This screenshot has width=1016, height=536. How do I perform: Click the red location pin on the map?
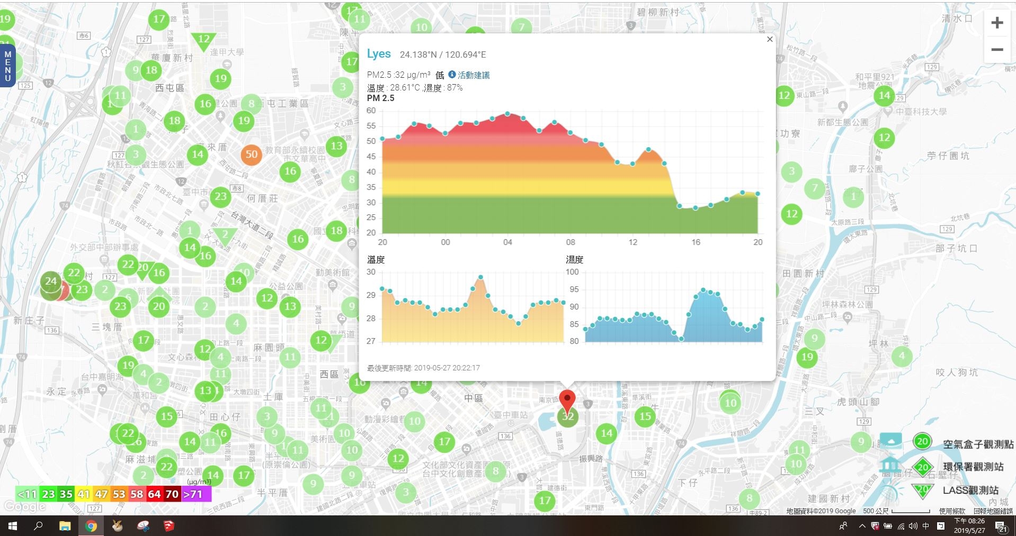(567, 403)
